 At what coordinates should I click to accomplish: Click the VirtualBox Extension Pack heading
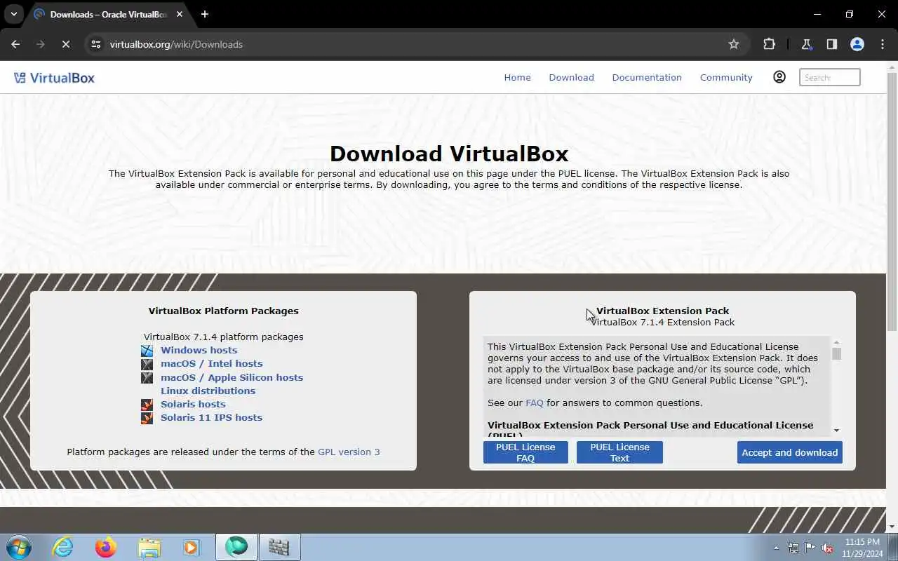point(662,311)
